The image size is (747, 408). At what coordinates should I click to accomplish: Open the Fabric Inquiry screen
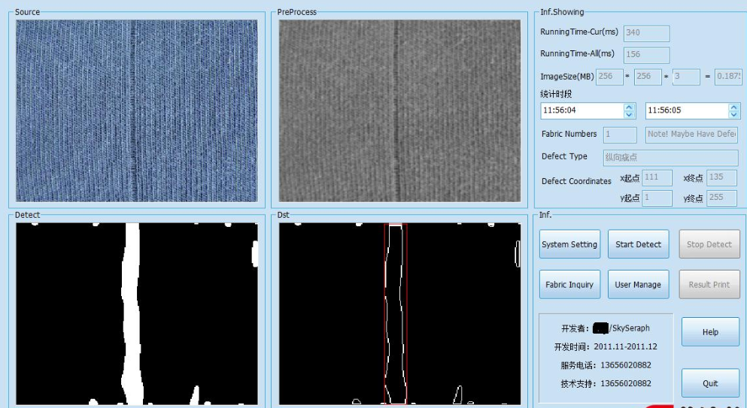click(569, 285)
